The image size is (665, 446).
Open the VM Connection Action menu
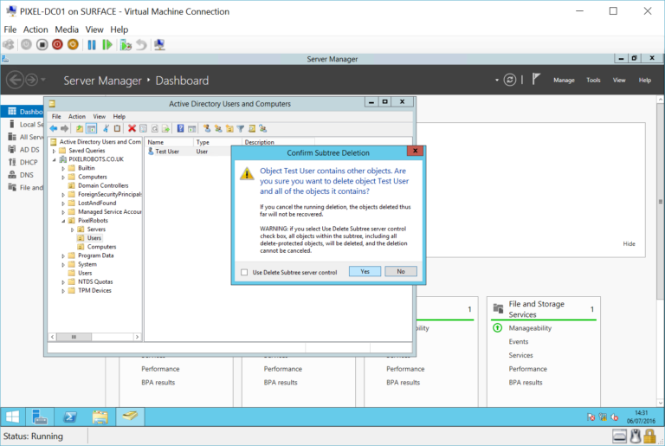coord(36,29)
